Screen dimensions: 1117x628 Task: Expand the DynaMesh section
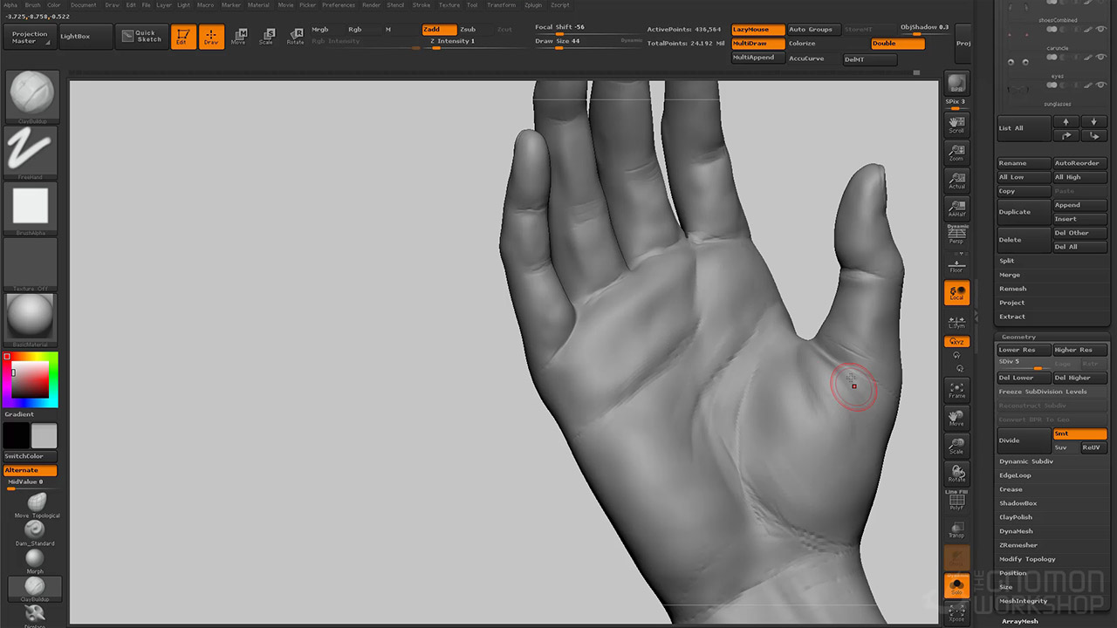coord(1016,531)
